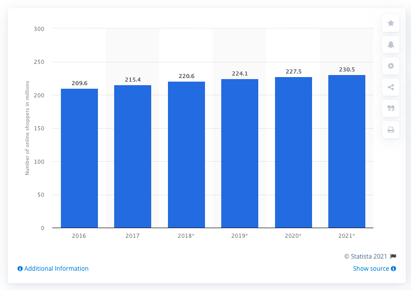Click the 230.5 data label
The height and width of the screenshot is (290, 411).
click(x=347, y=69)
